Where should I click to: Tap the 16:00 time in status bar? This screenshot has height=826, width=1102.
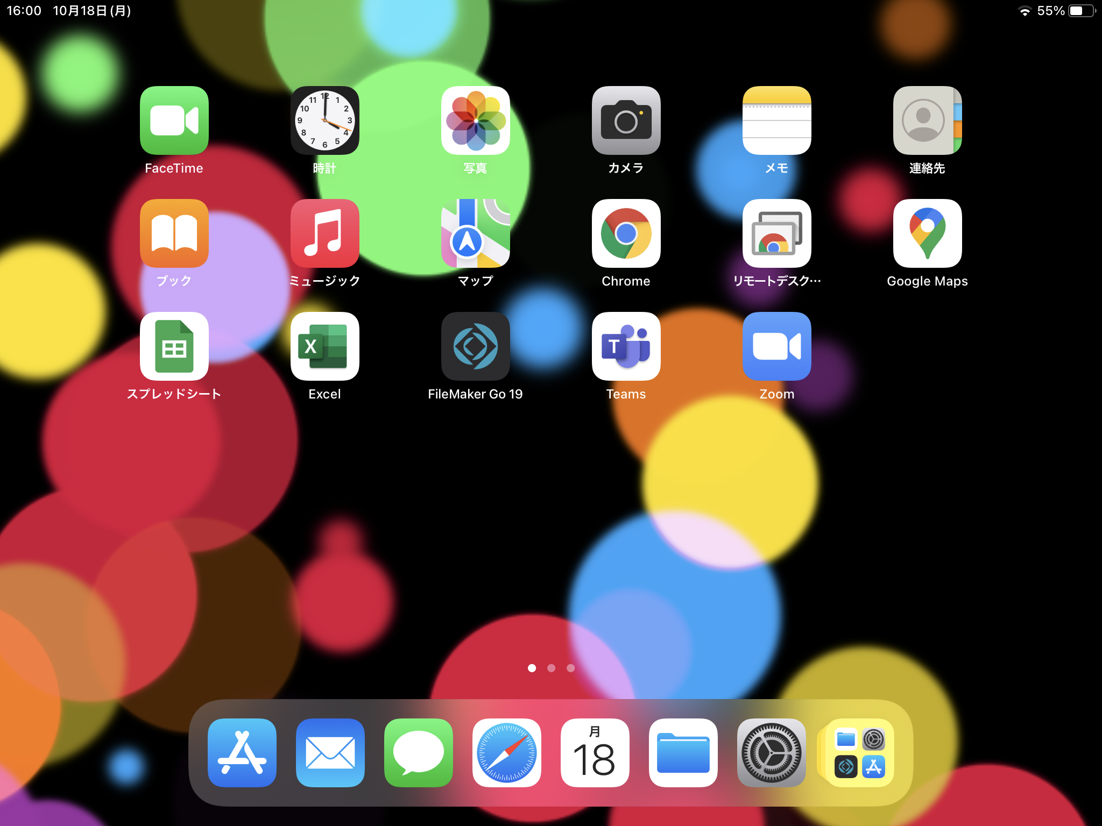tap(24, 11)
